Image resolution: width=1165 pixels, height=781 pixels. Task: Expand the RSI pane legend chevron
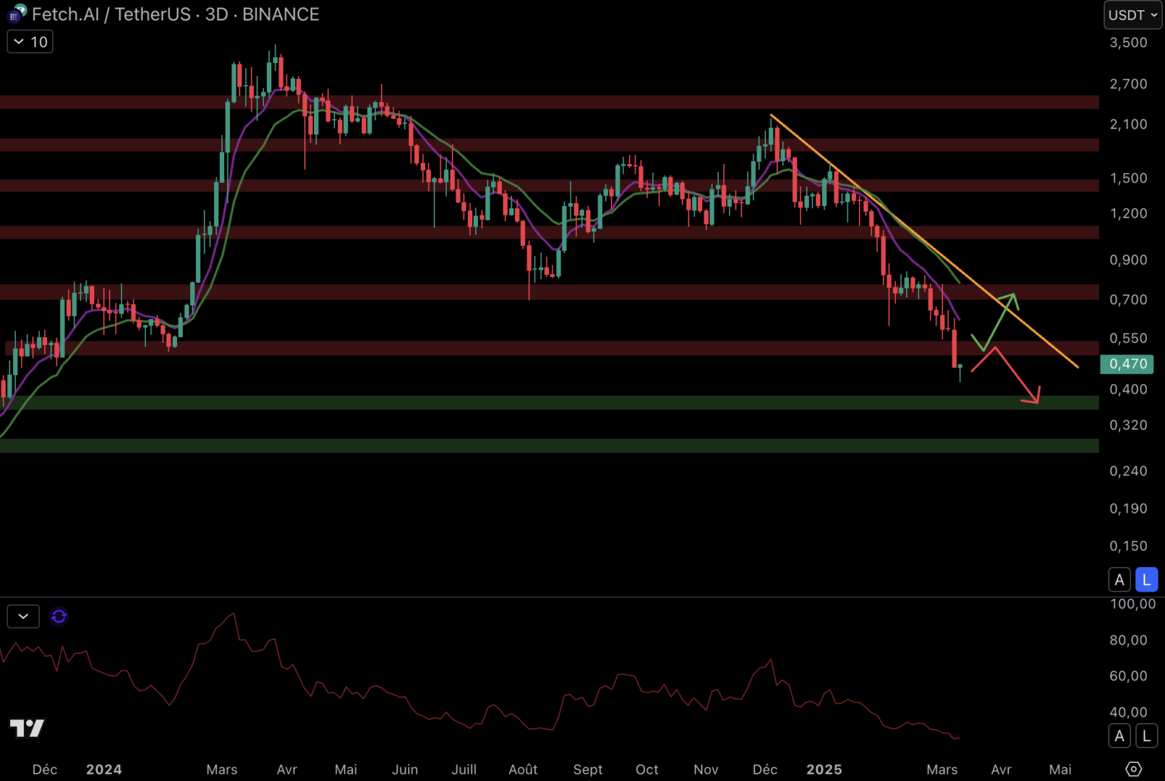pyautogui.click(x=23, y=616)
